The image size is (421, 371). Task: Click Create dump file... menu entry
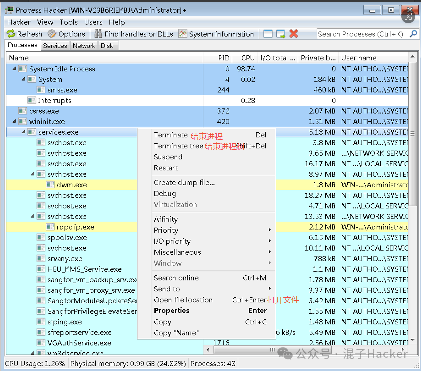(184, 183)
